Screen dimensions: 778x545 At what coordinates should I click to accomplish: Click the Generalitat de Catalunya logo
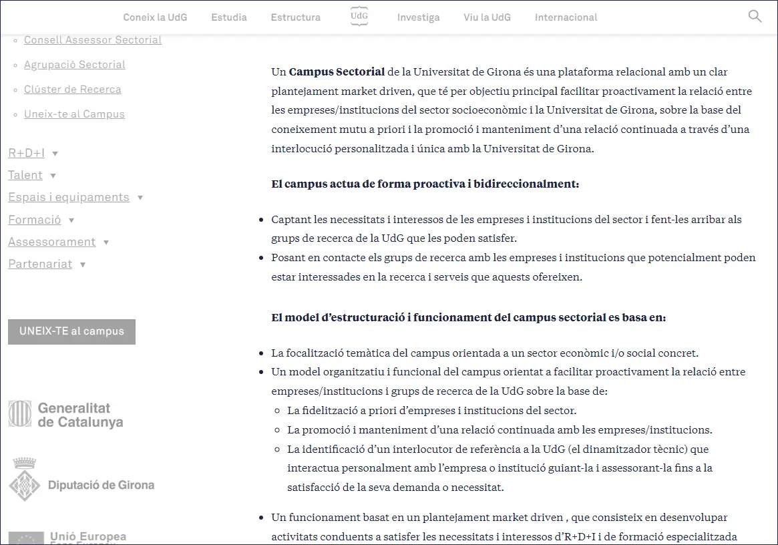[x=66, y=414]
